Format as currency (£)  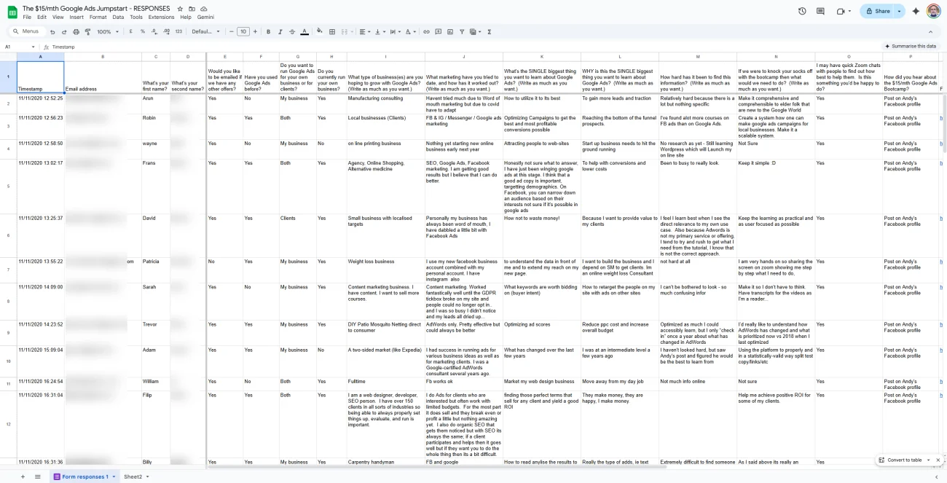point(130,32)
